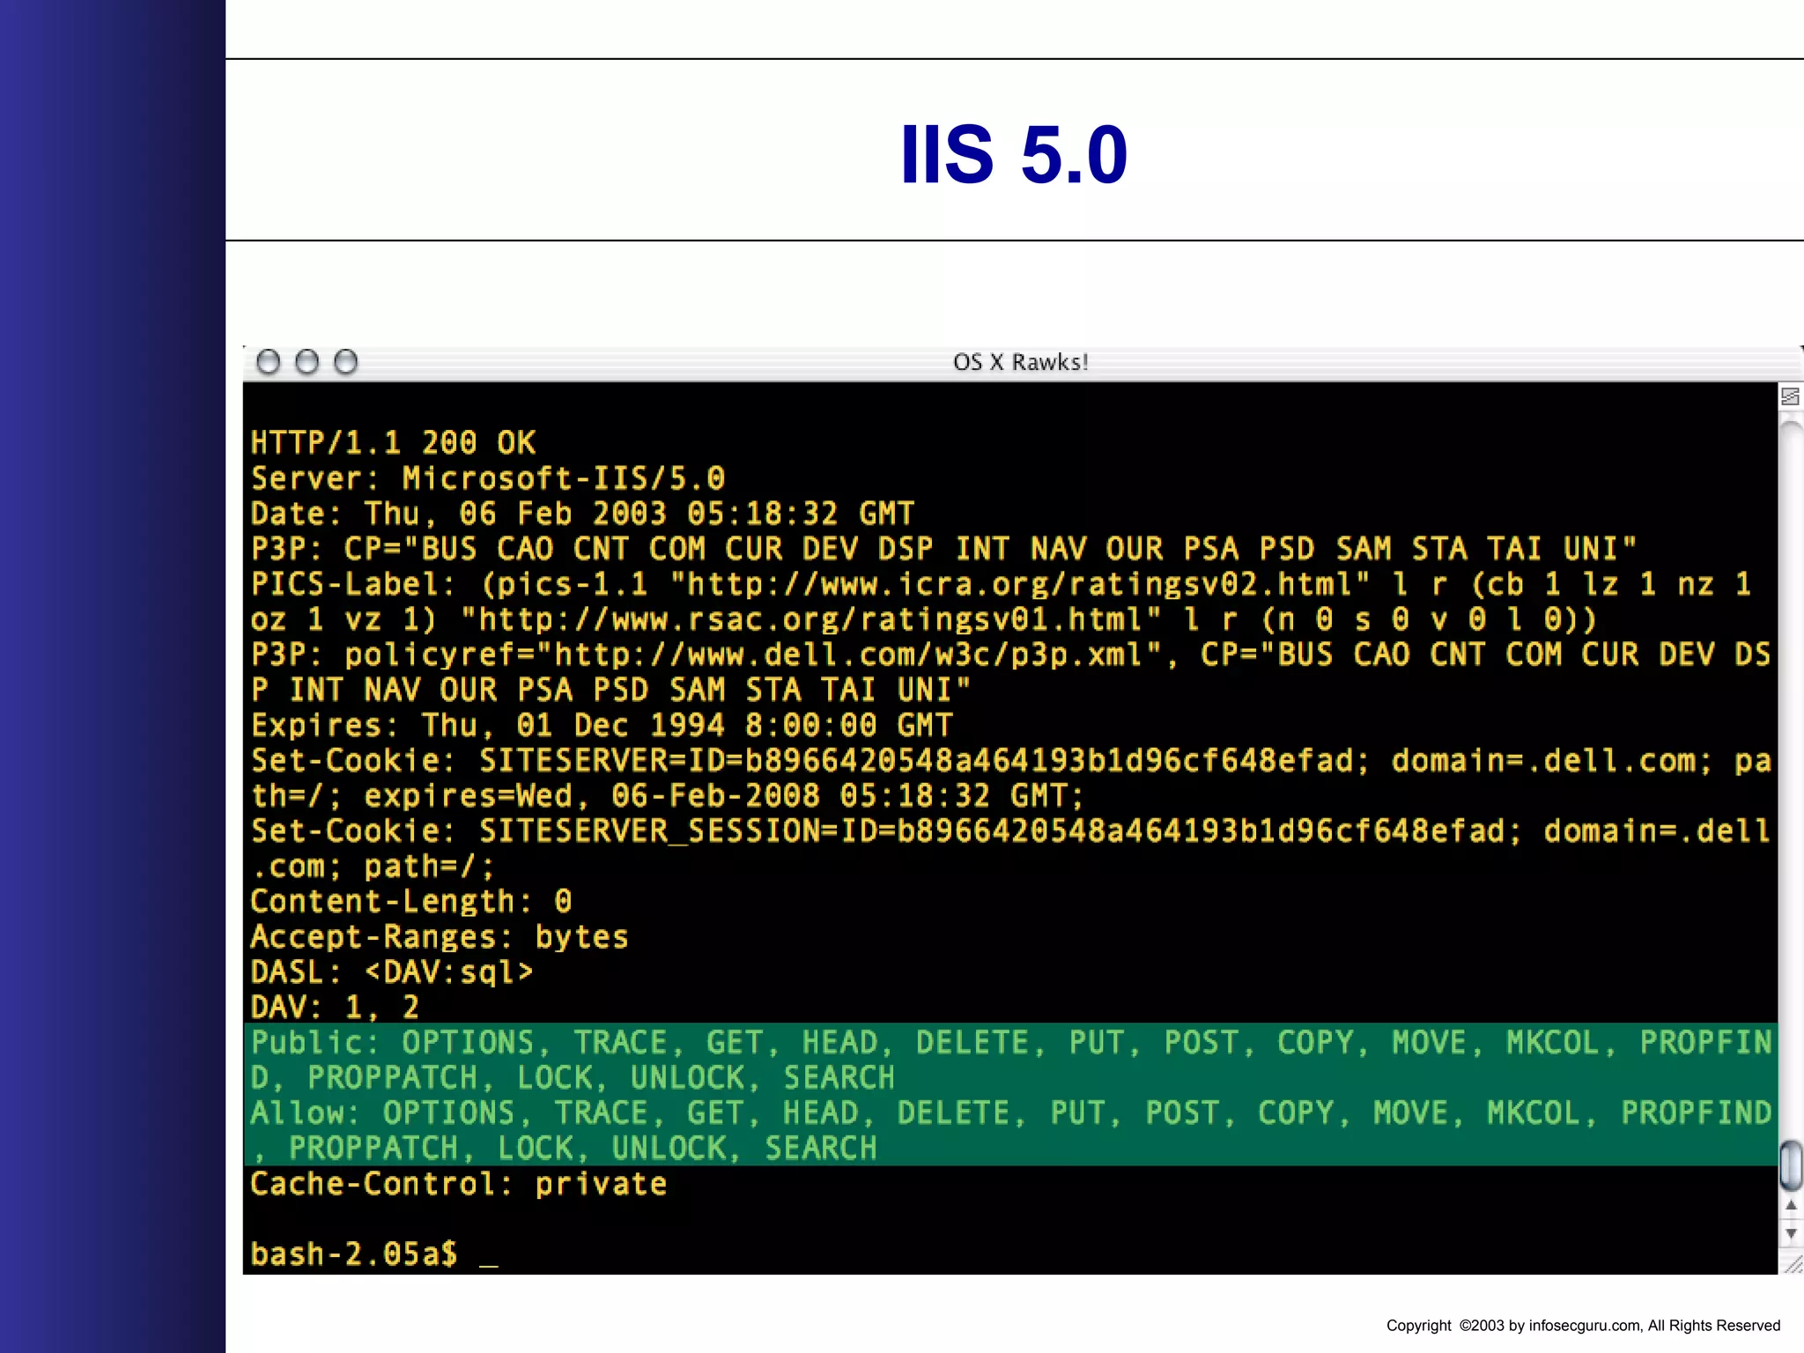Click the 'P3P: policyref=' line
1804x1353 pixels.
[x=1010, y=654]
